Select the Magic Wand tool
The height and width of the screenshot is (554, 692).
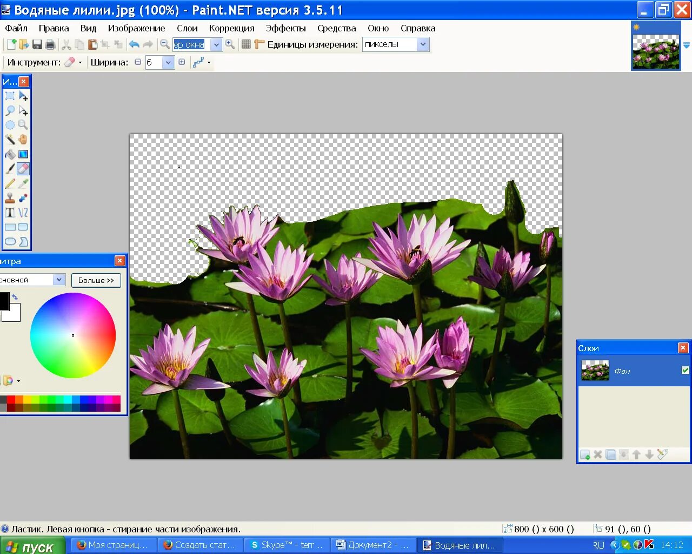10,140
